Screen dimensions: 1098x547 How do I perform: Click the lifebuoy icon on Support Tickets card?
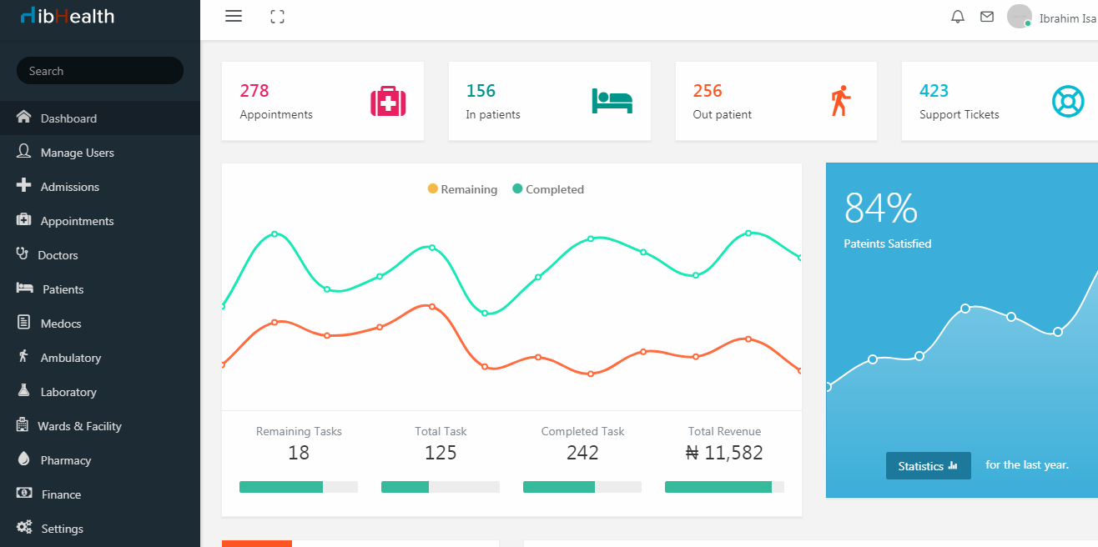point(1068,100)
